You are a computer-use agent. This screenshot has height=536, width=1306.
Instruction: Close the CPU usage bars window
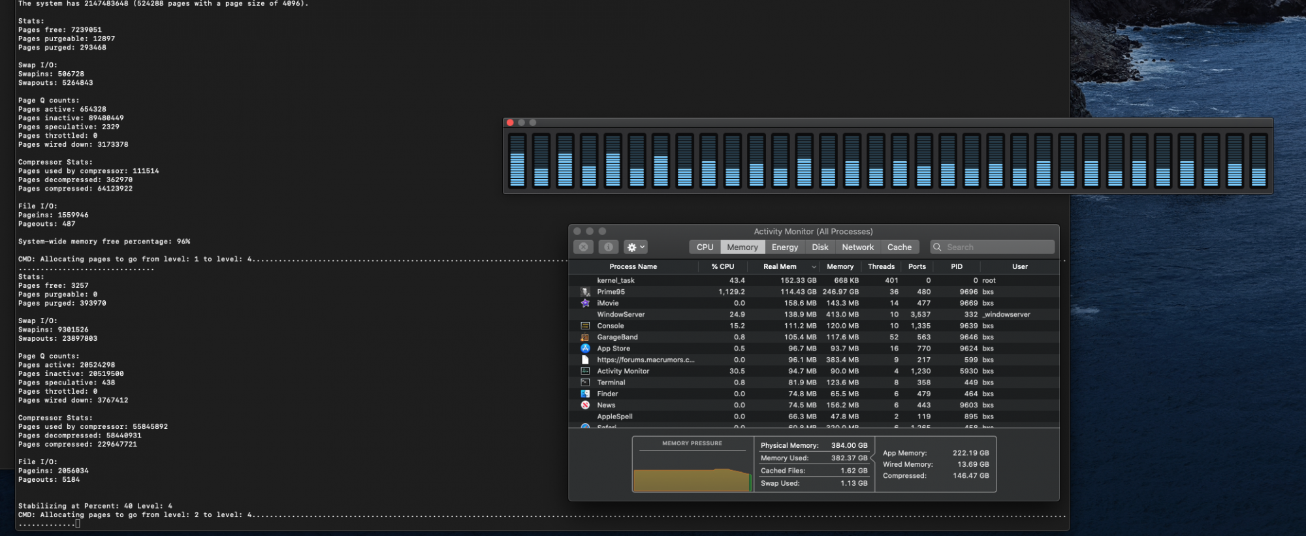click(510, 123)
